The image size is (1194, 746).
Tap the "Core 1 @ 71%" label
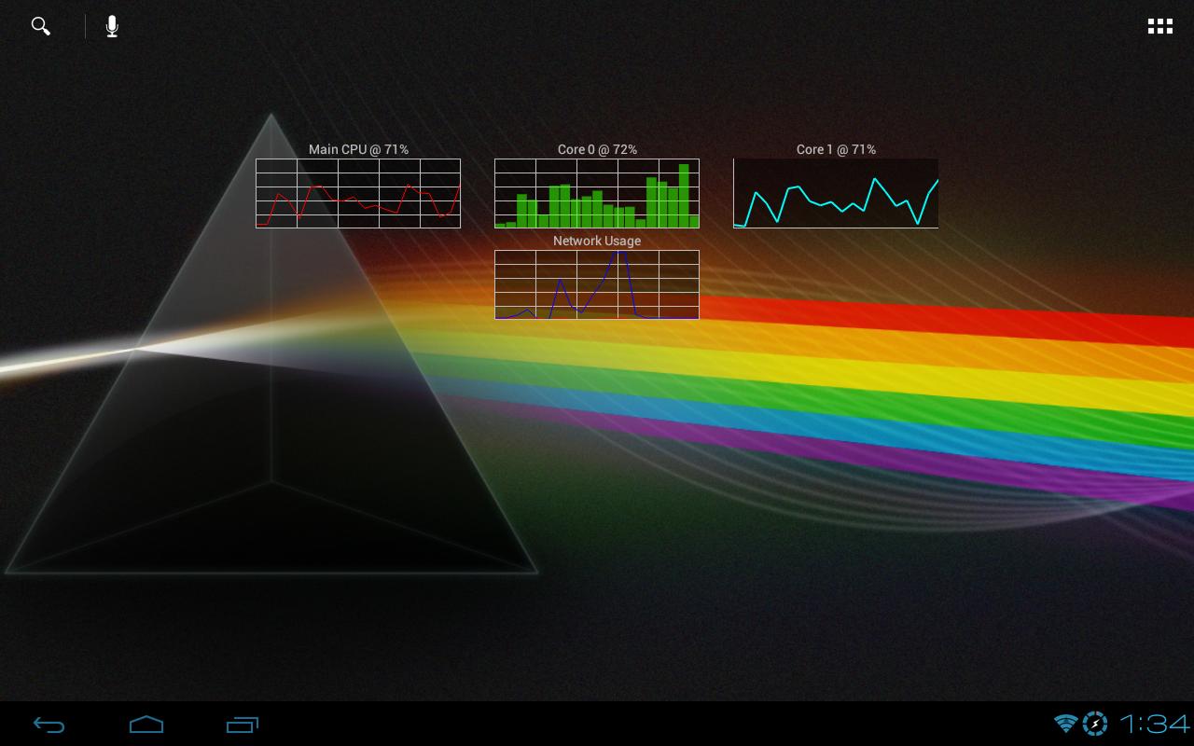click(x=836, y=149)
